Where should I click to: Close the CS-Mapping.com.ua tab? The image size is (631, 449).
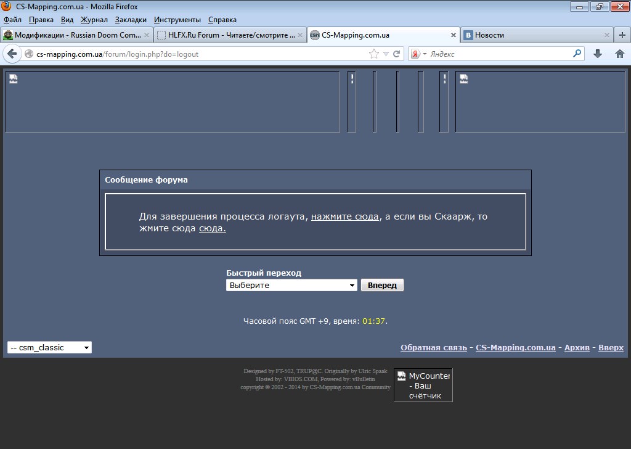tap(454, 35)
